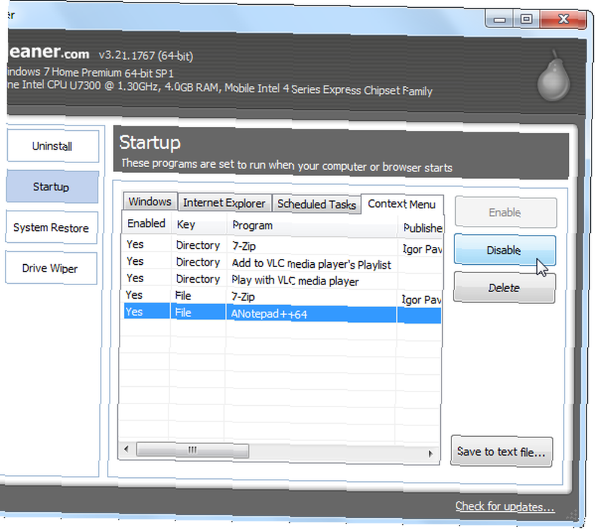595x529 pixels.
Task: Follow the Check for updates link
Action: [x=505, y=506]
